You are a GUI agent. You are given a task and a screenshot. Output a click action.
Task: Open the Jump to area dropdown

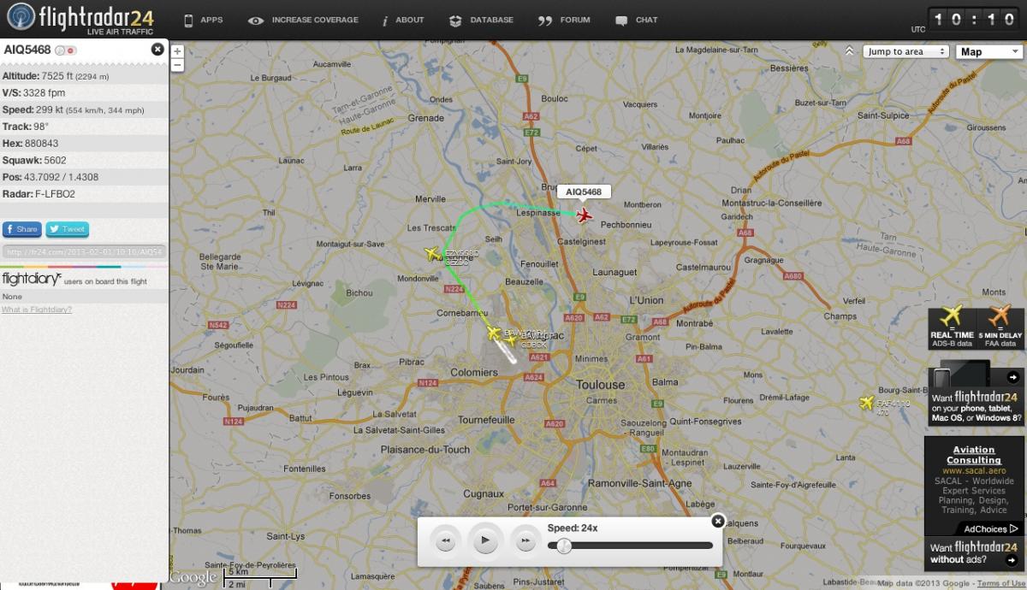[x=906, y=51]
